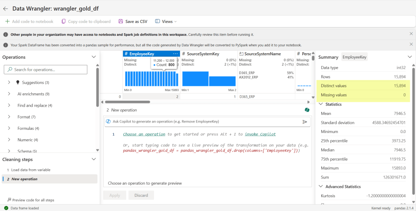Click the EmployeeKey tag in Summary header

354,57
